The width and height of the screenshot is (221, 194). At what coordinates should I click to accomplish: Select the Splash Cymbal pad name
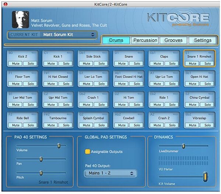pos(94,118)
